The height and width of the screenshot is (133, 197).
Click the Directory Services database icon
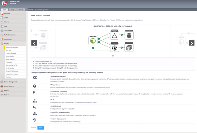[x=129, y=35]
